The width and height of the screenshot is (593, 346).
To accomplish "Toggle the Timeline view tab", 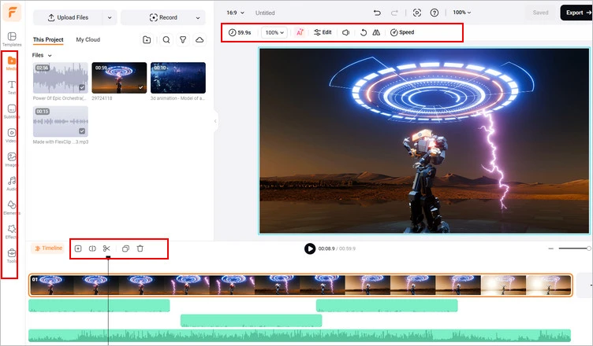I will click(48, 248).
